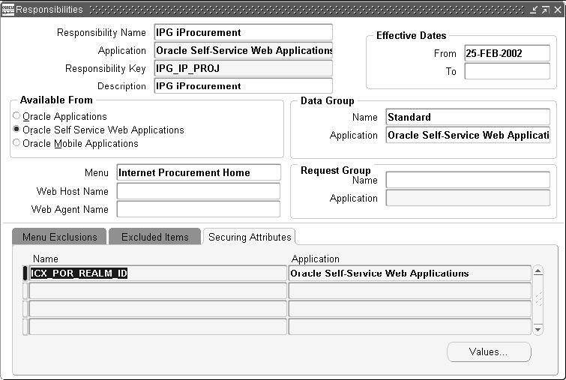566x380 pixels.
Task: Click the Web Agent Name field
Action: click(x=199, y=209)
